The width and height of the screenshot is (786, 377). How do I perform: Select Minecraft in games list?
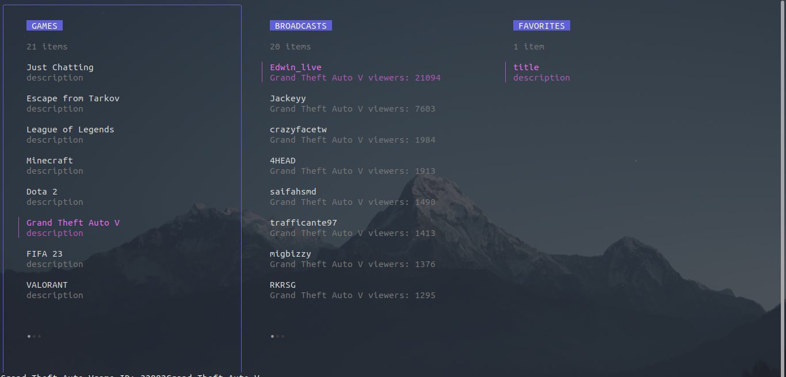point(49,161)
